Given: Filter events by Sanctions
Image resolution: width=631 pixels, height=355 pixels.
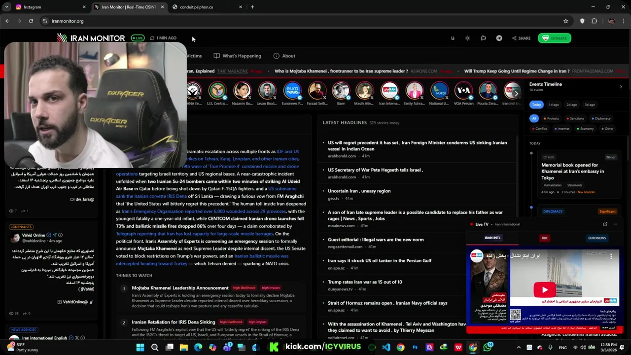Looking at the screenshot, I should (x=575, y=118).
